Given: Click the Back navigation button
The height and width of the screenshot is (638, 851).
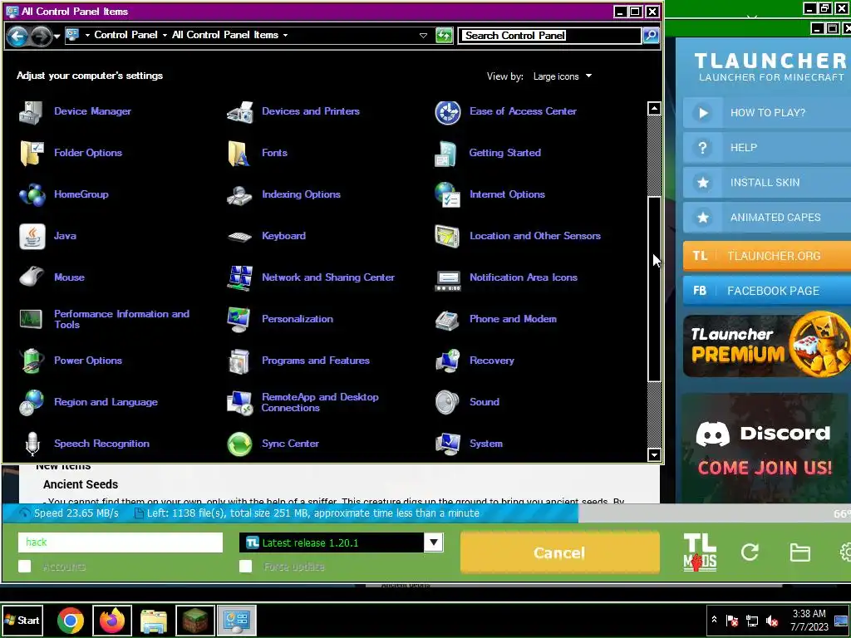Looking at the screenshot, I should click(x=17, y=36).
